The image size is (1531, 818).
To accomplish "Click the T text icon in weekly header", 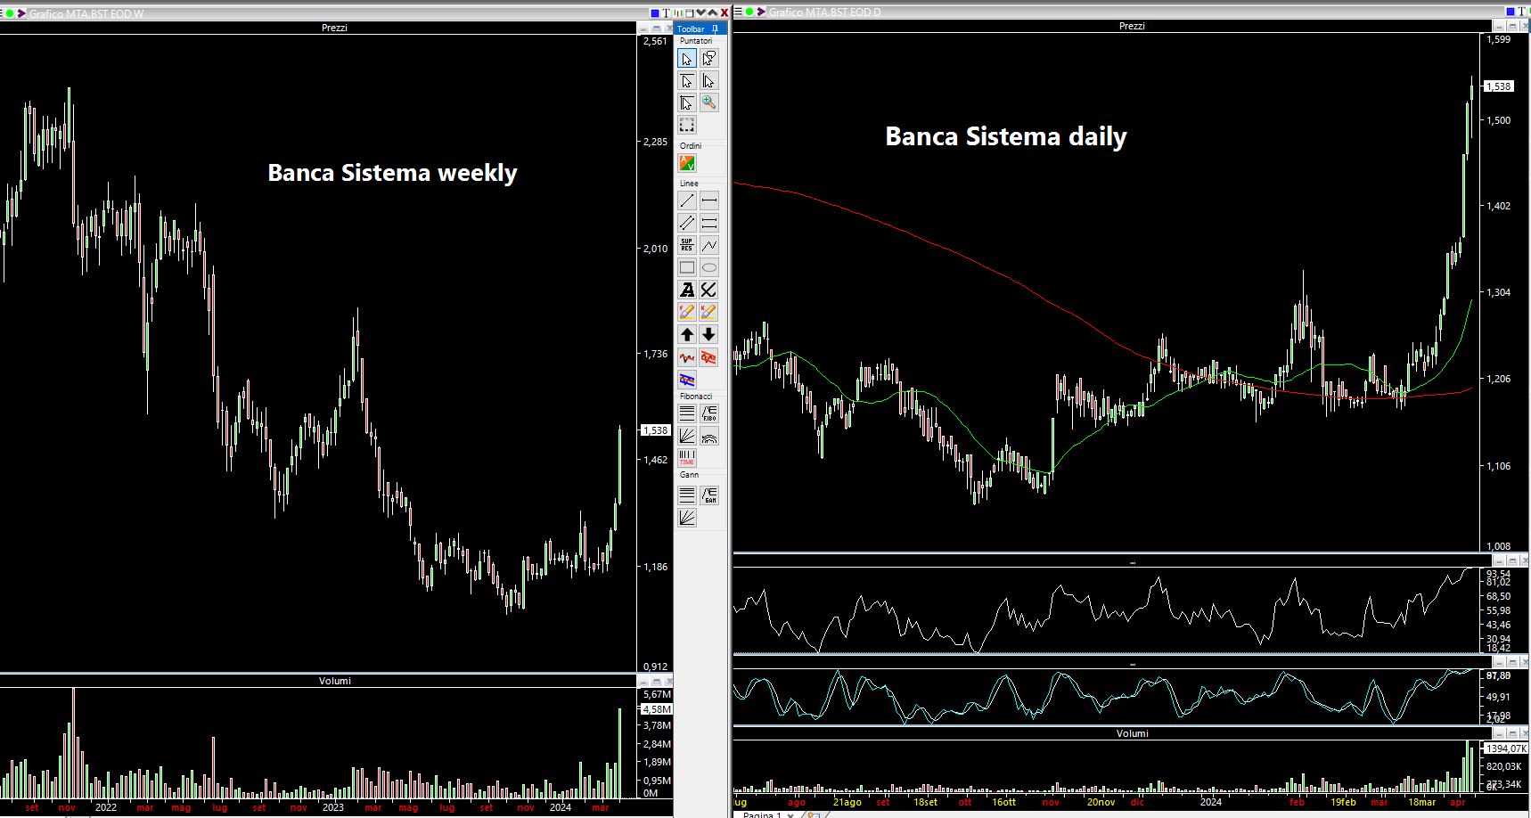I will 666,12.
